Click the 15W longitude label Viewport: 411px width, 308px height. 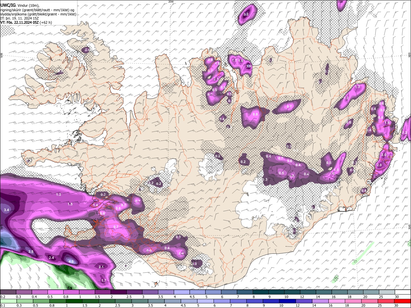[340, 2]
